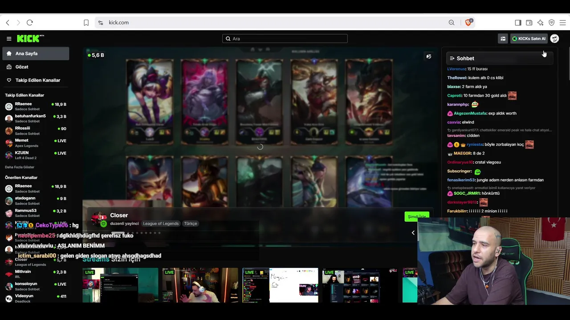The width and height of the screenshot is (570, 320).
Task: Open the Closer channel avatar on the featured stream
Action: [99, 219]
